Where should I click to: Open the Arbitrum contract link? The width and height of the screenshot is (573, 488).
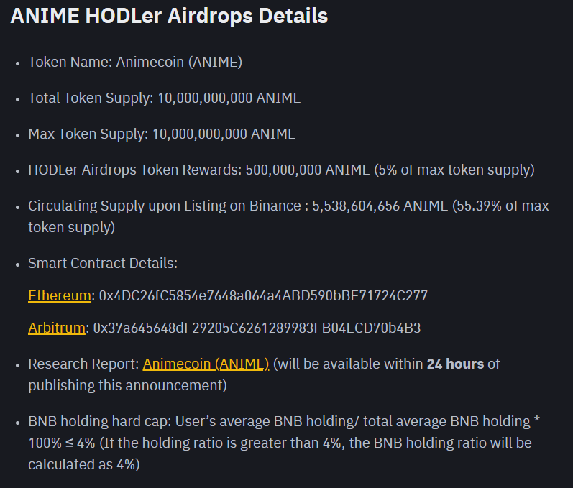(57, 328)
